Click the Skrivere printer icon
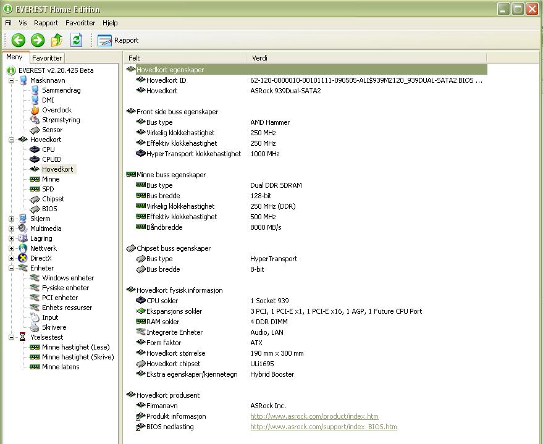The width and height of the screenshot is (543, 444). pos(35,327)
